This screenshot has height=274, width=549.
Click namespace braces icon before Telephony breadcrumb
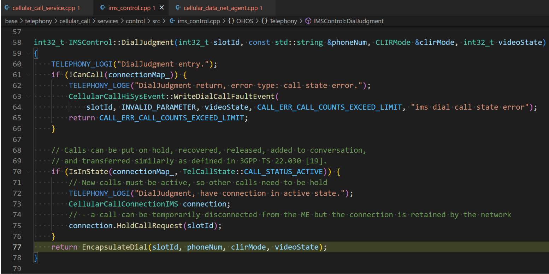(265, 21)
